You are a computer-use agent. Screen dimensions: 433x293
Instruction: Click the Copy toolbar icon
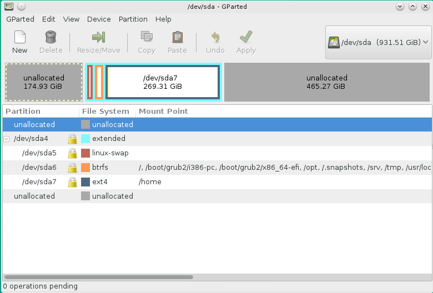point(147,37)
